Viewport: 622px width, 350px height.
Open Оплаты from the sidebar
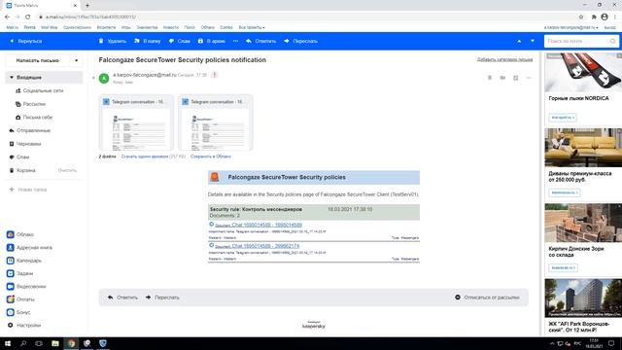[20, 299]
